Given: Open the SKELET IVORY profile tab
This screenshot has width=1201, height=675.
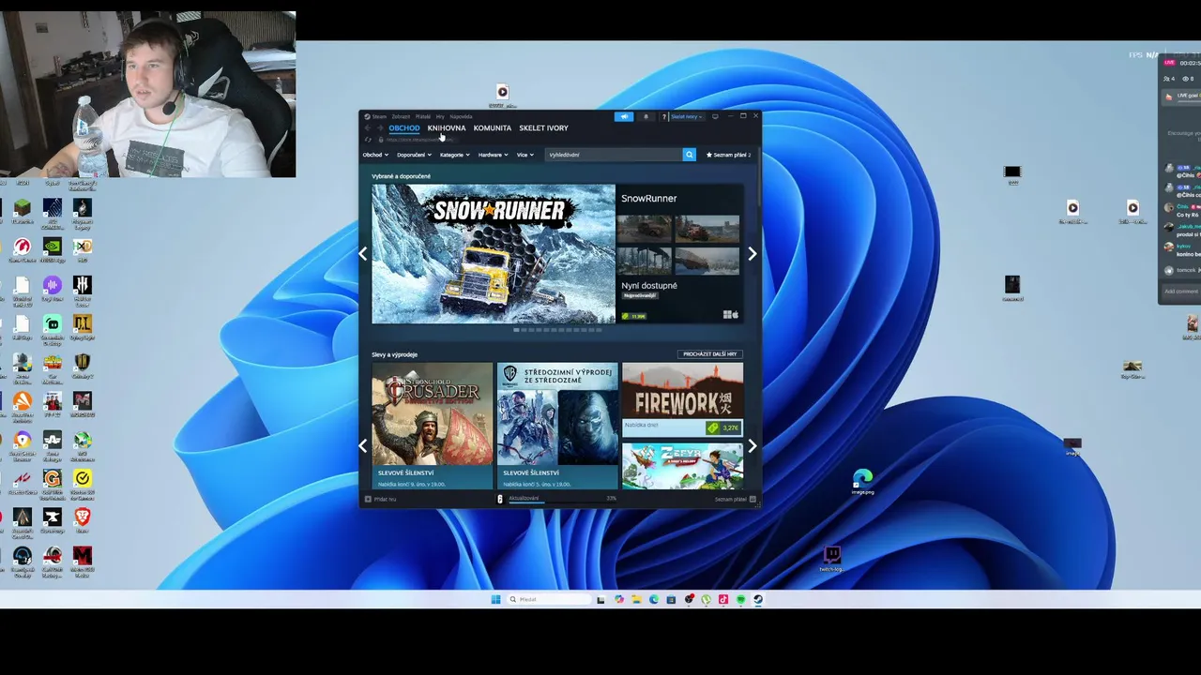Looking at the screenshot, I should pyautogui.click(x=543, y=128).
